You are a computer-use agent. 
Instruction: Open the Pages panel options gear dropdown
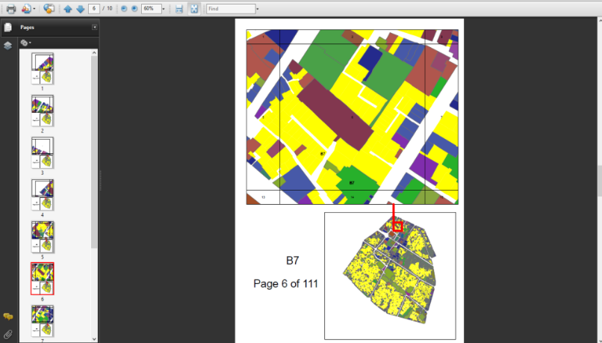point(25,43)
